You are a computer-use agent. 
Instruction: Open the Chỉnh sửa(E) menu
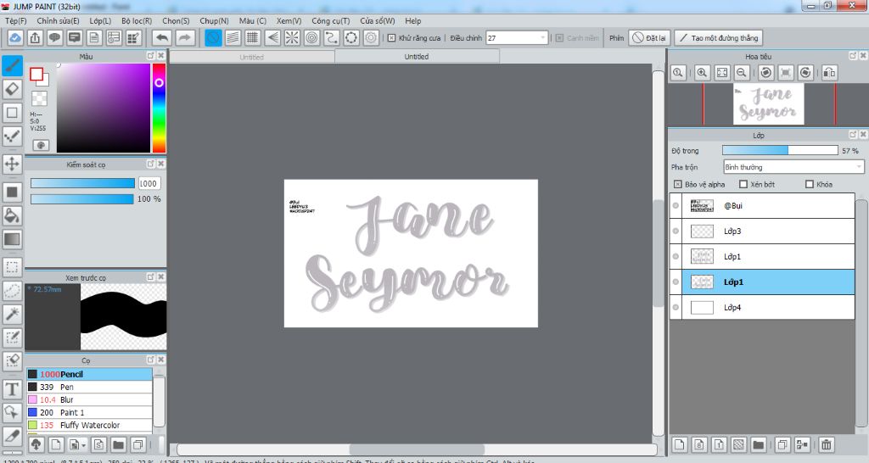click(59, 20)
